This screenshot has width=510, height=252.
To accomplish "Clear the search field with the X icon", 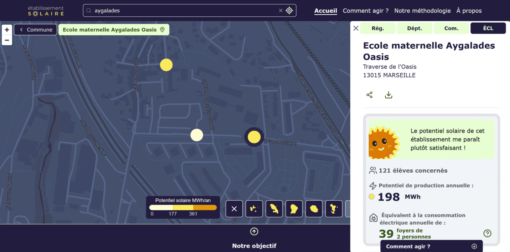I will pos(280,11).
